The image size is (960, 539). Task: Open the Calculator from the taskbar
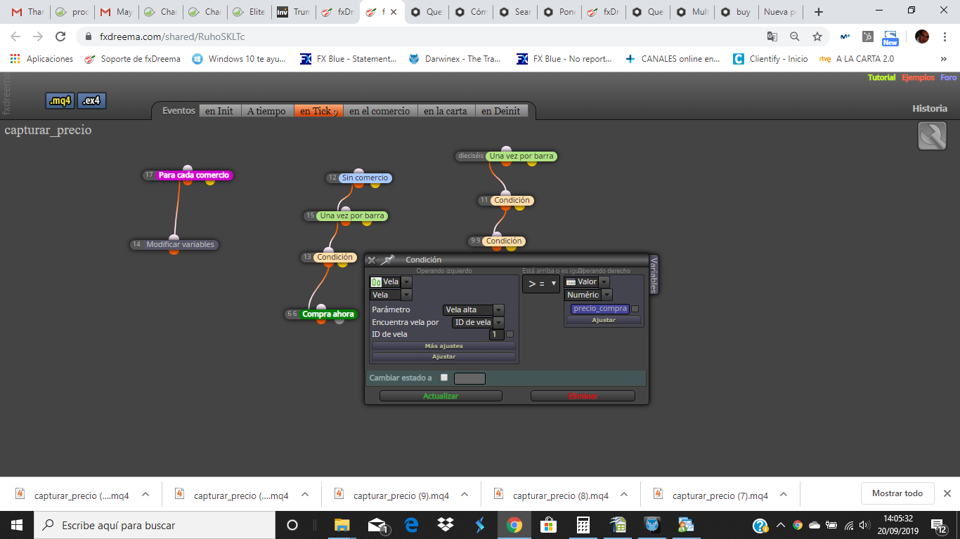click(583, 525)
